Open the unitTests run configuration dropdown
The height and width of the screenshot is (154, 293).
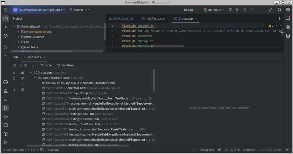point(214,10)
